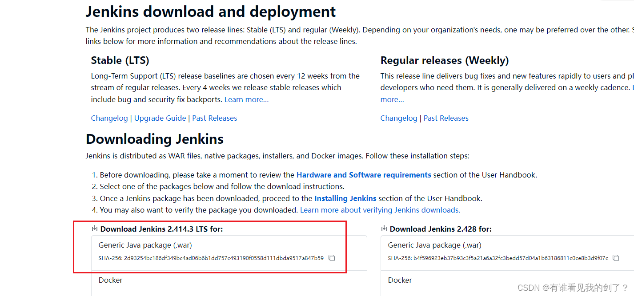This screenshot has width=634, height=296.
Task: Download LTS Generic Java package (.war)
Action: pyautogui.click(x=145, y=245)
